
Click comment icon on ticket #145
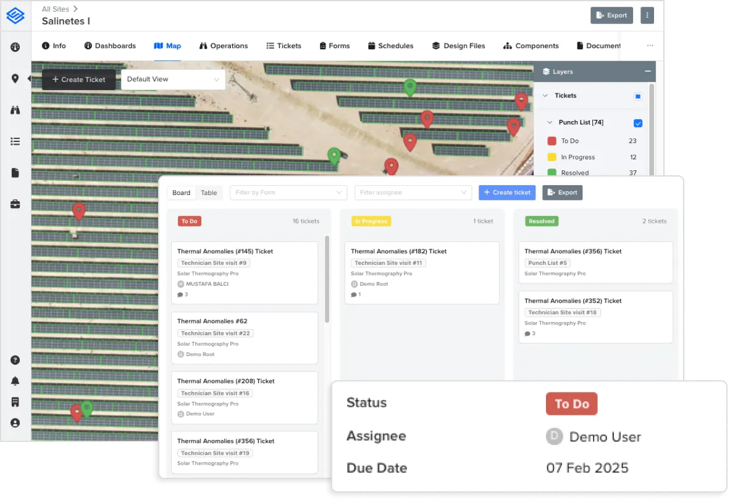click(180, 294)
